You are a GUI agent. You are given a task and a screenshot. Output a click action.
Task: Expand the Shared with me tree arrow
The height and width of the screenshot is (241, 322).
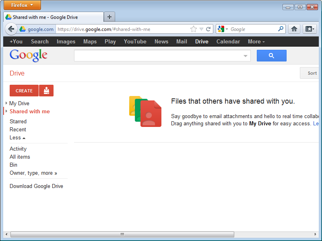click(6, 111)
